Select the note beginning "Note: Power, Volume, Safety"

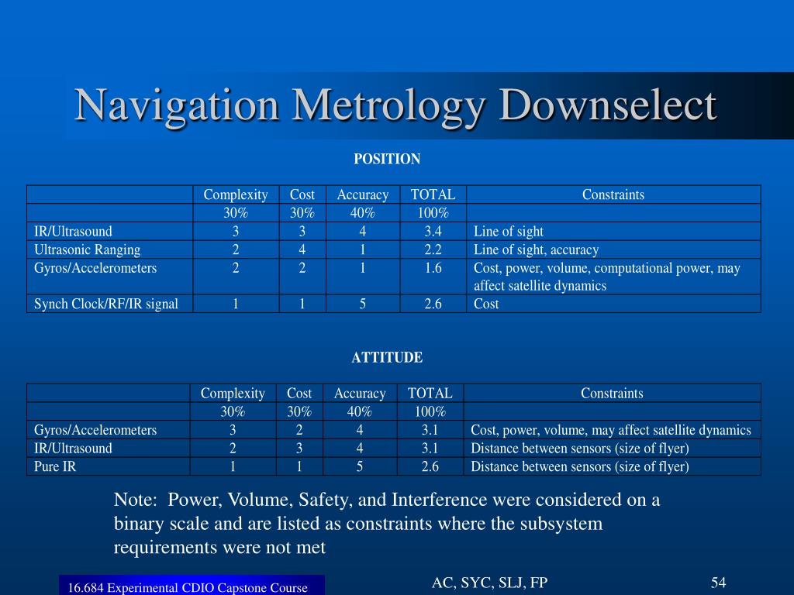tap(387, 523)
